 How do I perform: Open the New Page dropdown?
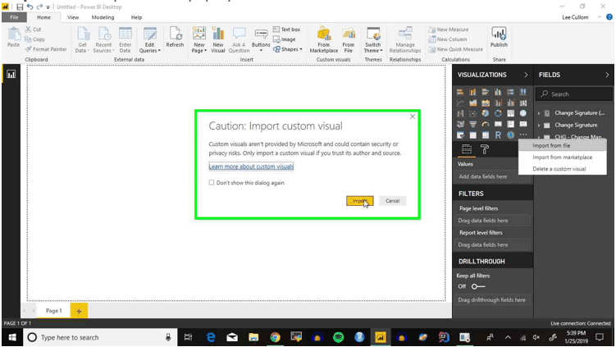point(199,39)
